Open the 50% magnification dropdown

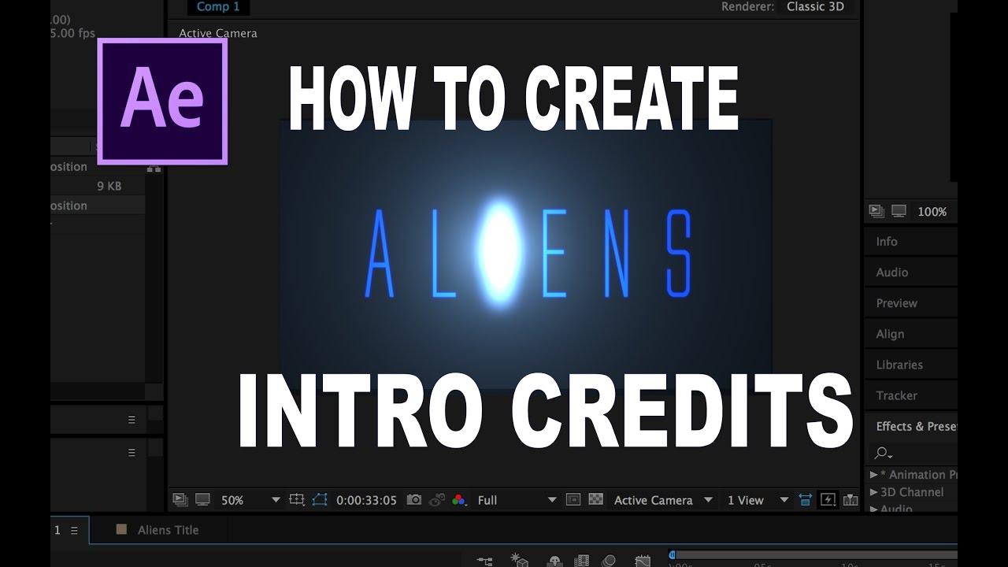pyautogui.click(x=250, y=500)
